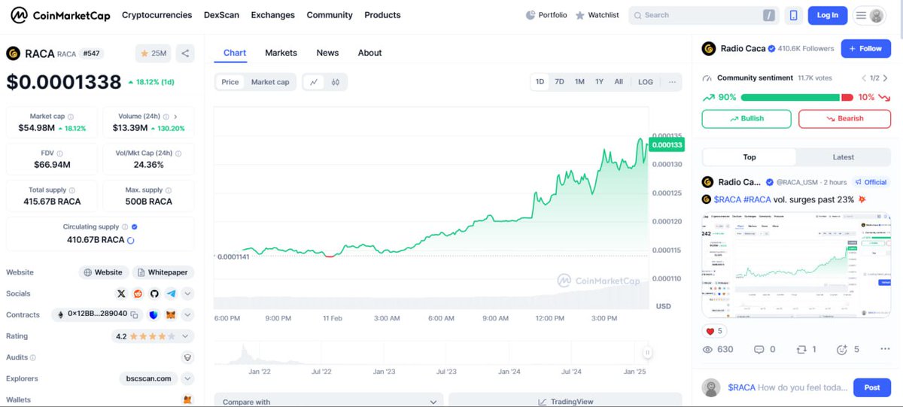Open the Watchlist star link
This screenshot has width=903, height=407.
click(597, 15)
